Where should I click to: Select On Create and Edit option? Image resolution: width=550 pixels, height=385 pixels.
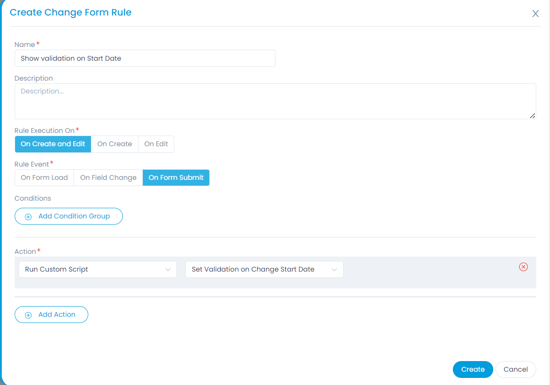(53, 144)
